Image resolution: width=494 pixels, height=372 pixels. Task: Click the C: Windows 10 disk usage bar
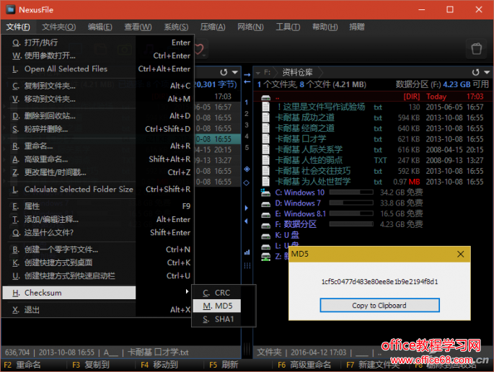pyautogui.click(x=351, y=192)
